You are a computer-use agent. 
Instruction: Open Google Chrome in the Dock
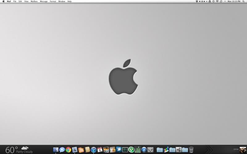click(x=68, y=150)
